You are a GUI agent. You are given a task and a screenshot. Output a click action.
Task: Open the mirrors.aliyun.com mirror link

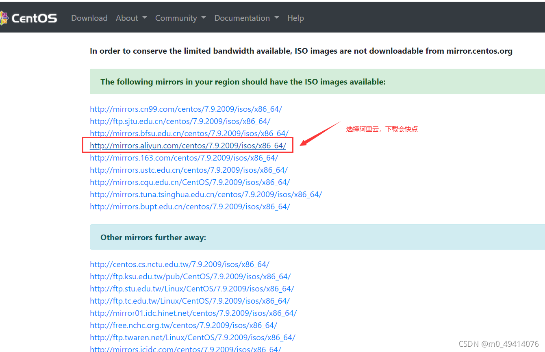tap(188, 146)
